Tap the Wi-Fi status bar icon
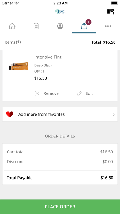 [17, 3]
